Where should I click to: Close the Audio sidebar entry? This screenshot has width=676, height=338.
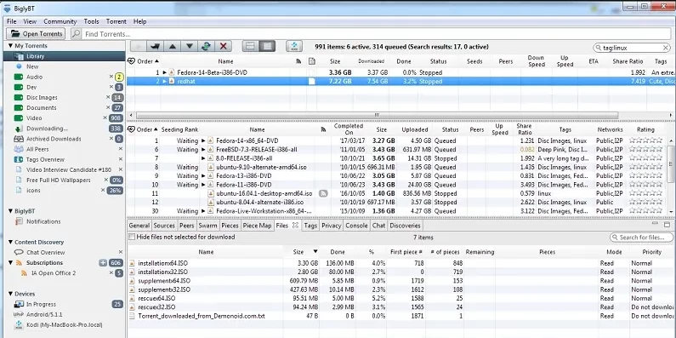[x=111, y=77]
